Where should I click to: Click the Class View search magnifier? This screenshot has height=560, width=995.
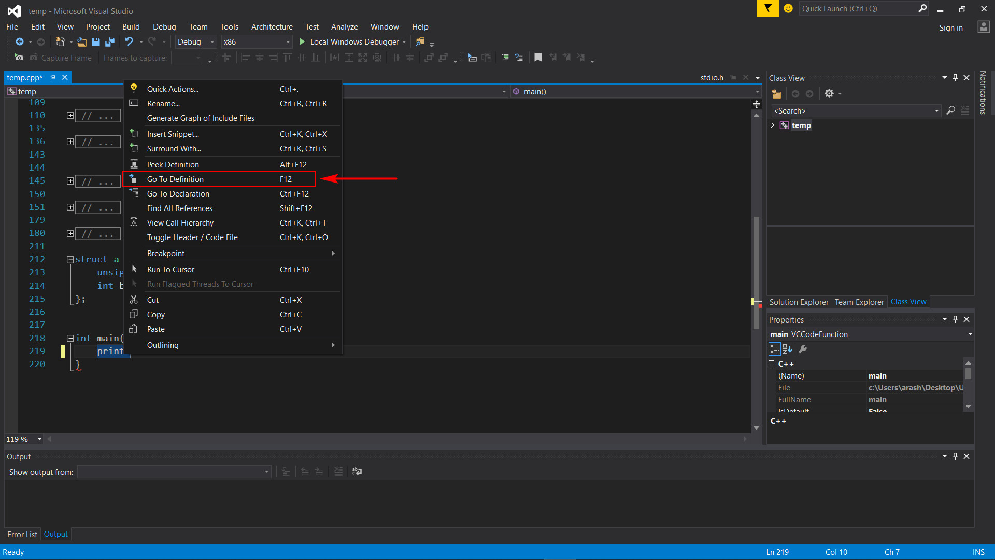pos(950,111)
